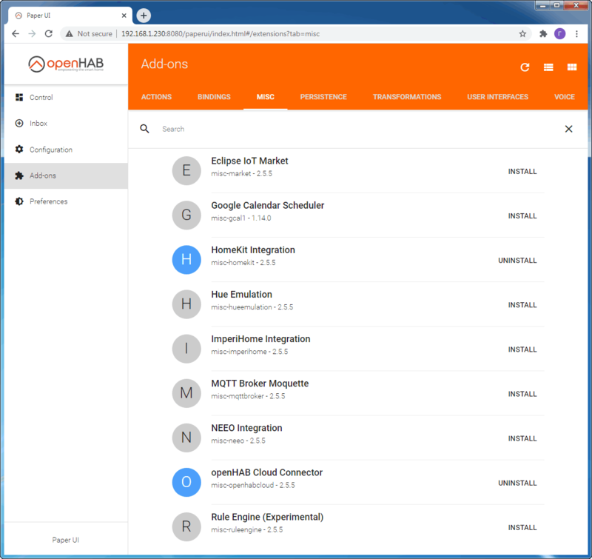
Task: Open the Transformations tab
Action: [407, 97]
